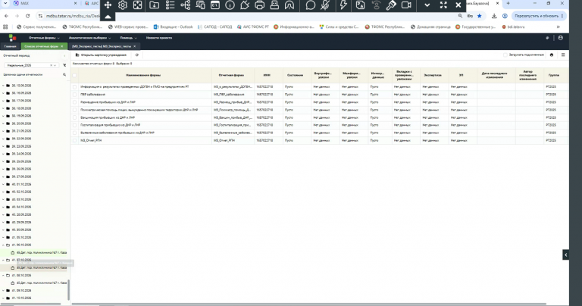Open the remote session settings gear
The image size is (582, 306).
tap(123, 5)
